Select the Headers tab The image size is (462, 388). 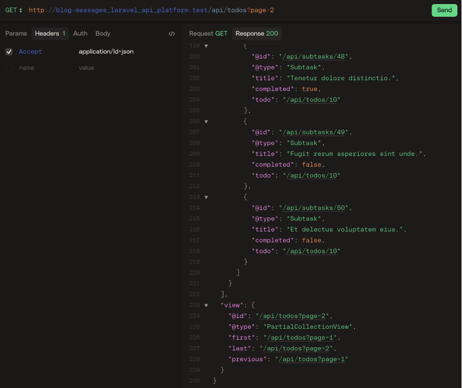click(50, 34)
